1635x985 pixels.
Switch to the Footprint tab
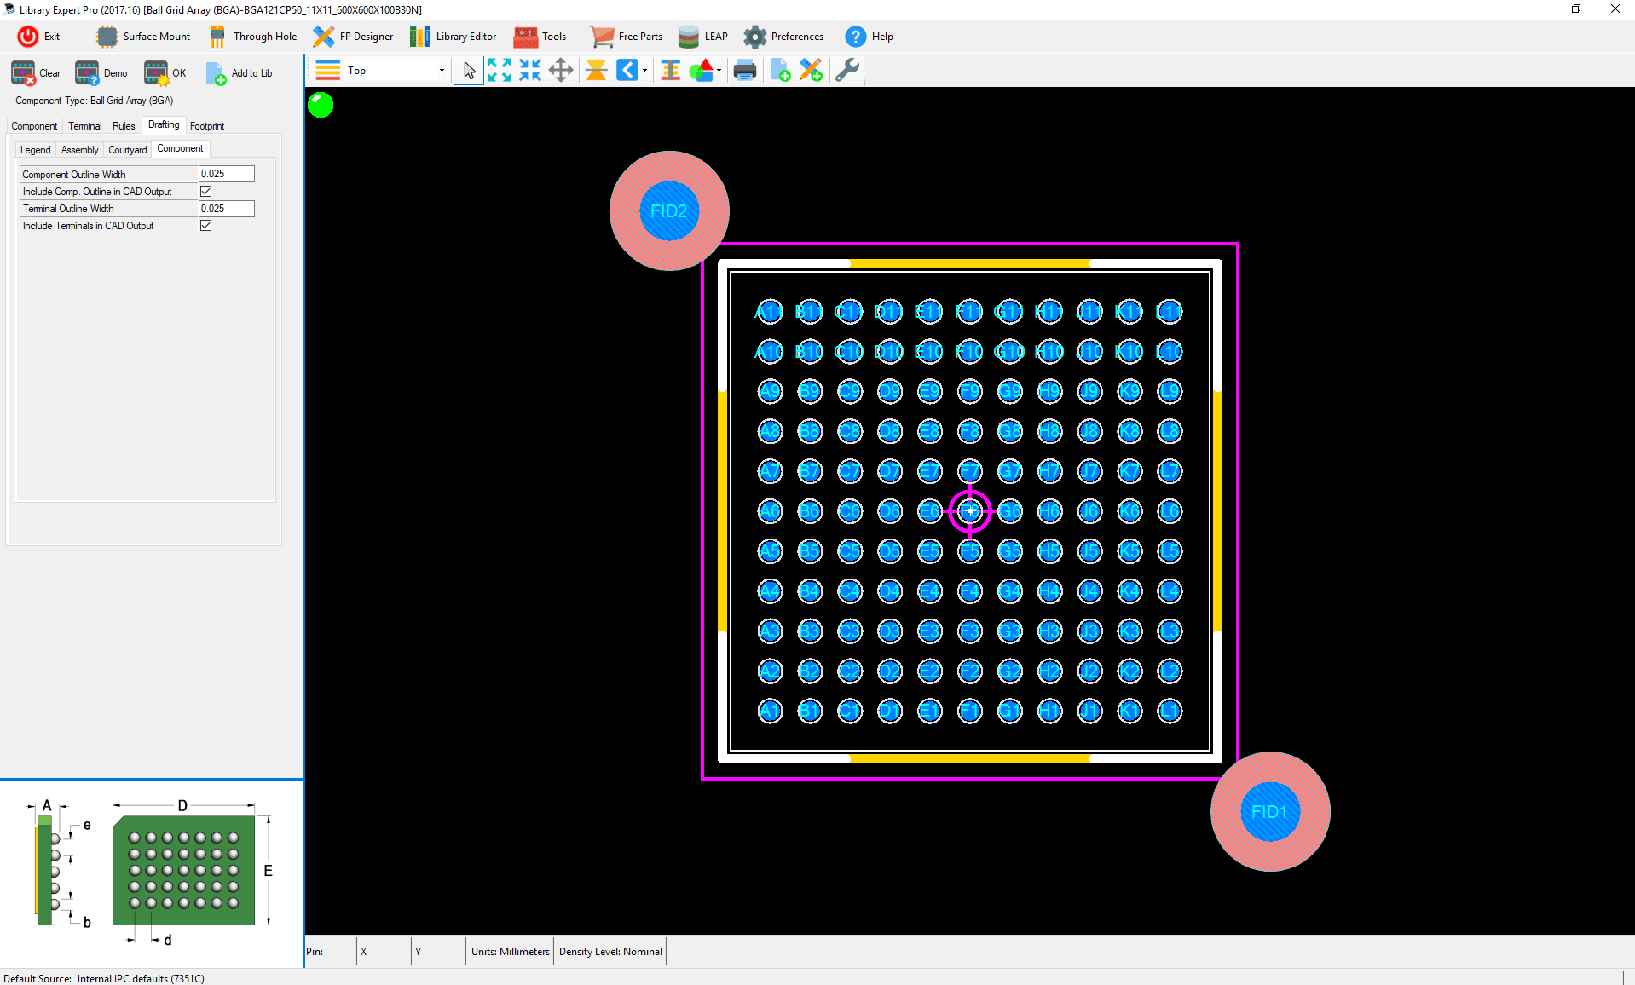pyautogui.click(x=207, y=125)
